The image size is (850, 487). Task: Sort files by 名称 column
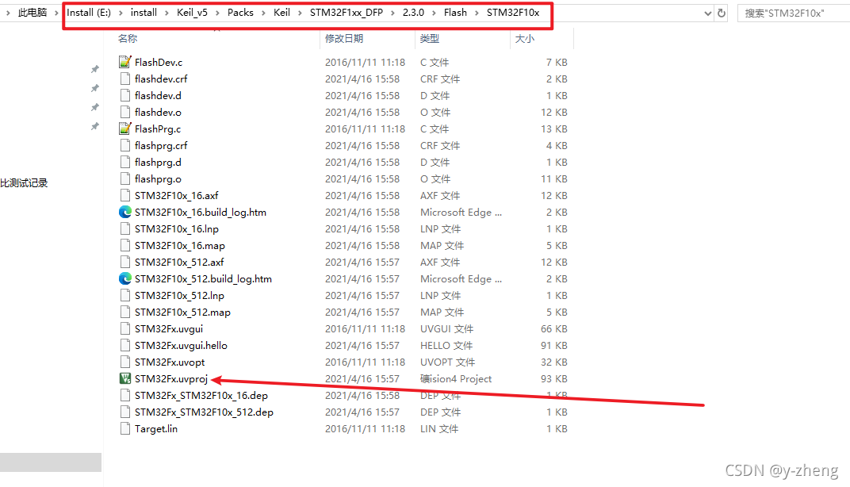click(128, 39)
